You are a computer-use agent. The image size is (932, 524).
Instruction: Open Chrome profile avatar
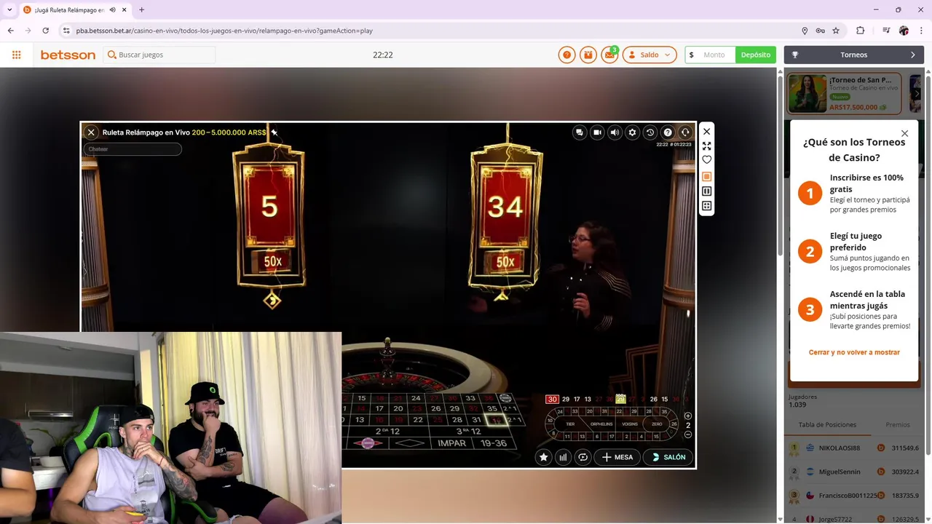[904, 31]
